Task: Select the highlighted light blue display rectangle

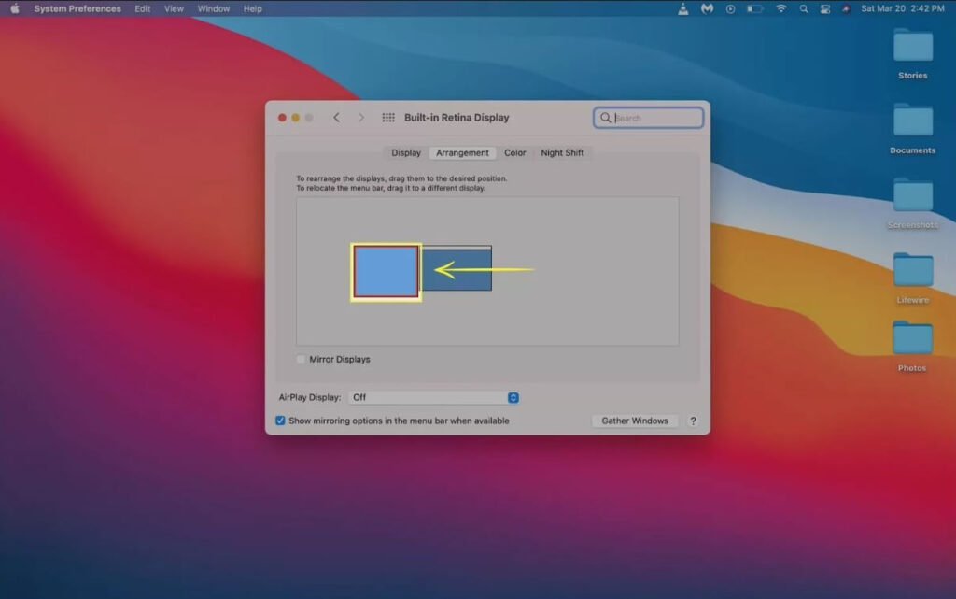Action: 386,272
